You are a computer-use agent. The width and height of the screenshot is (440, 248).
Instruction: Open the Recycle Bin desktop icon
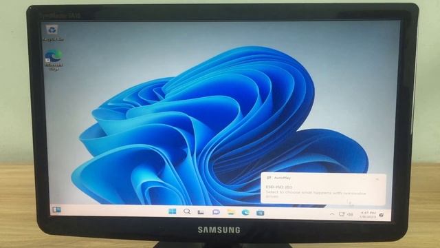click(52, 33)
